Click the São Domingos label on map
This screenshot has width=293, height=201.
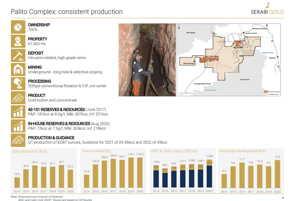pos(189,63)
